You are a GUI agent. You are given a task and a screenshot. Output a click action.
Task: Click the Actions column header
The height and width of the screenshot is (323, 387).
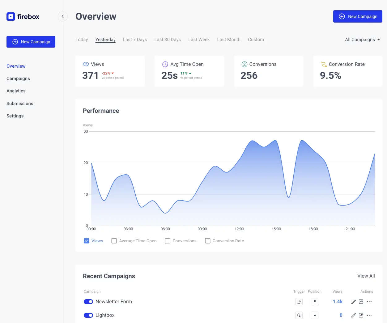(x=367, y=291)
